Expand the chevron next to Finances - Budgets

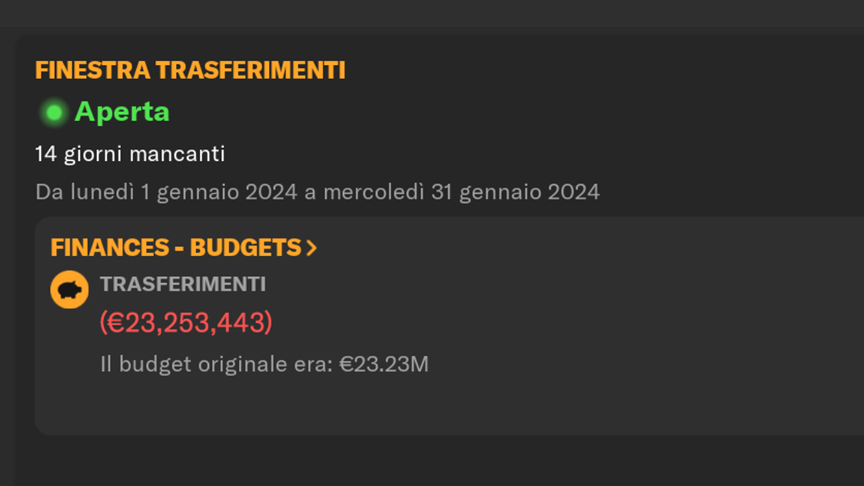[311, 248]
